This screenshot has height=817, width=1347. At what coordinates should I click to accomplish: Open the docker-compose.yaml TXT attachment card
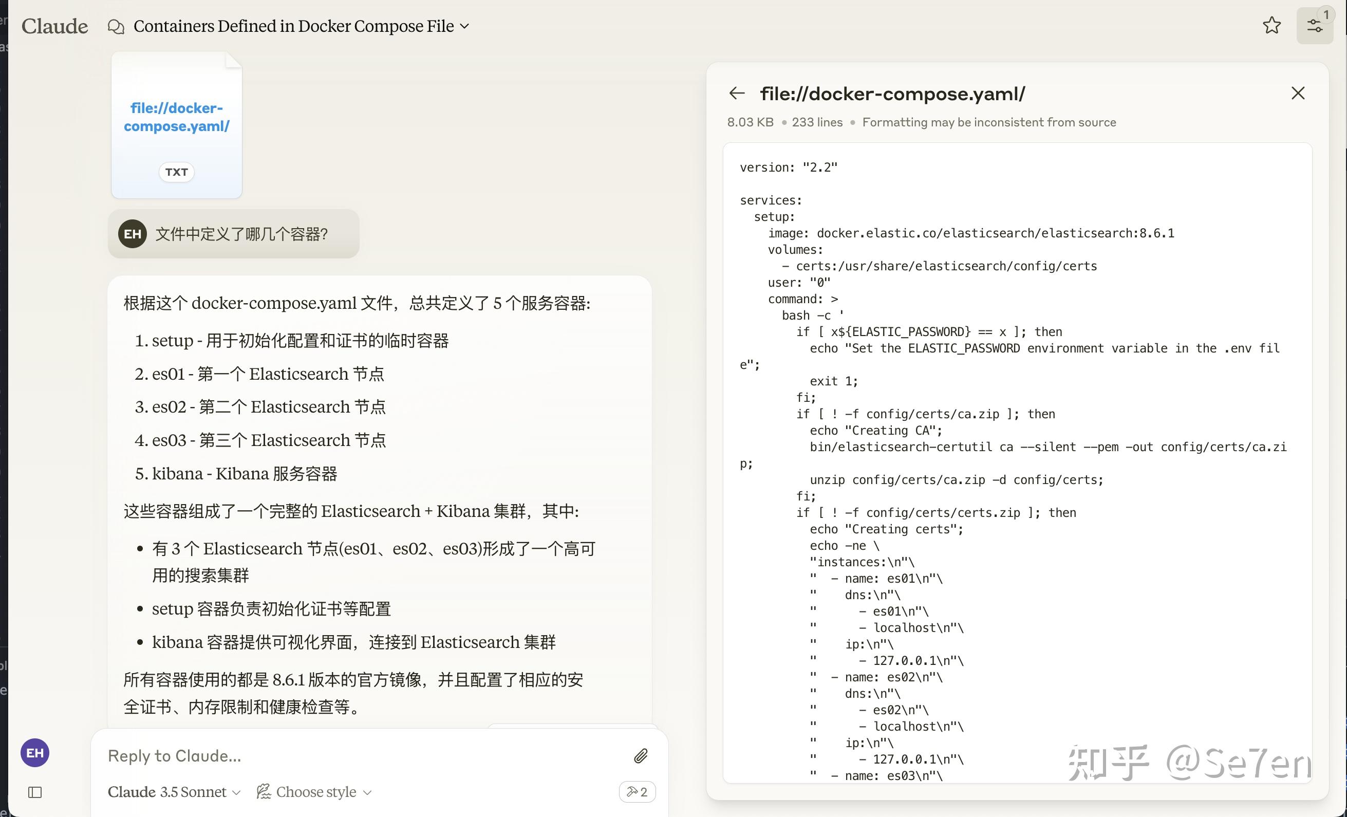176,125
